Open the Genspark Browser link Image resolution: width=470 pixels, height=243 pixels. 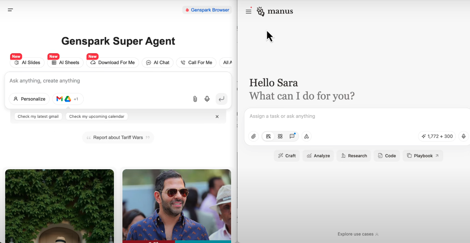pos(207,10)
